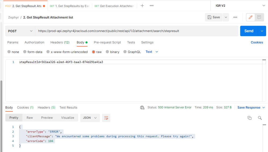Click the edit pencil icon

pos(251,17)
